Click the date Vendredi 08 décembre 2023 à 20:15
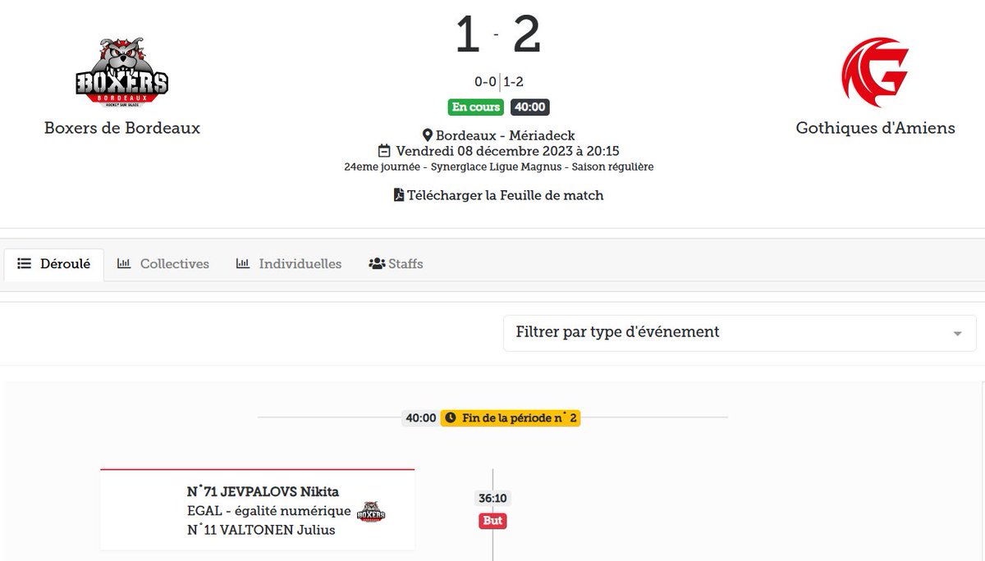985x561 pixels. point(507,151)
